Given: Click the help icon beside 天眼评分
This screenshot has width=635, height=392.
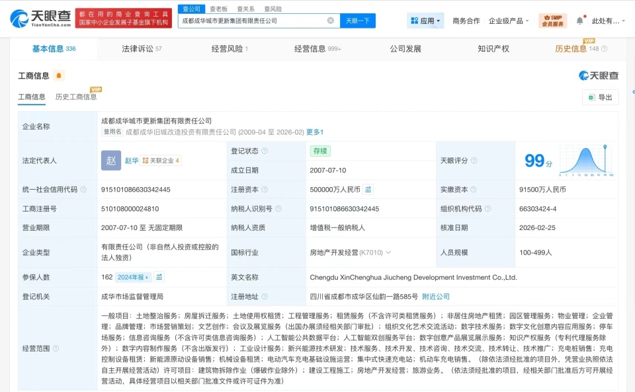Looking at the screenshot, I should click(x=475, y=159).
